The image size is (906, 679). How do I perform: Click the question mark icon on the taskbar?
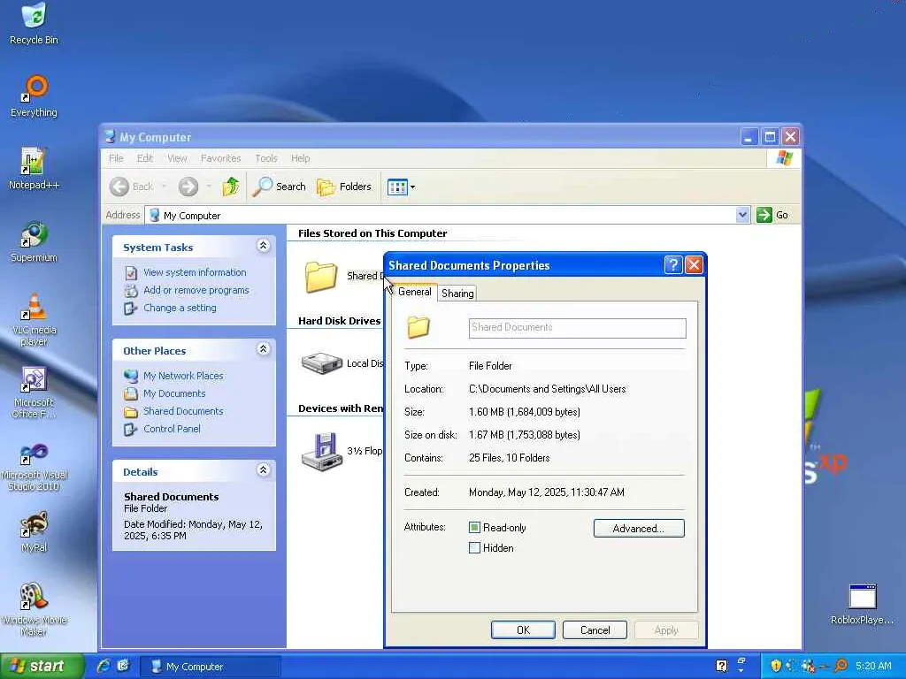point(721,666)
